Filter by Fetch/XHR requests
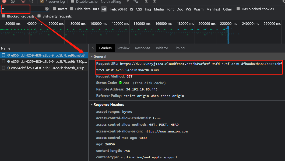The height and width of the screenshot is (161, 285). [x=118, y=9]
